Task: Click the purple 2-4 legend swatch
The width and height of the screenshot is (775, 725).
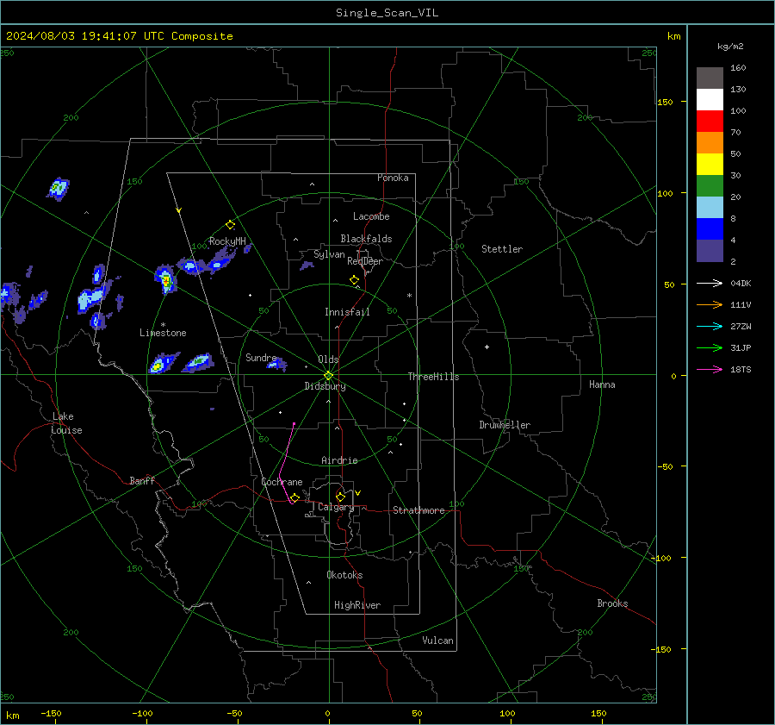Action: point(710,250)
